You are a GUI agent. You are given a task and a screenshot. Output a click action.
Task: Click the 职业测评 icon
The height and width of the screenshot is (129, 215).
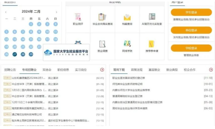click(77, 17)
